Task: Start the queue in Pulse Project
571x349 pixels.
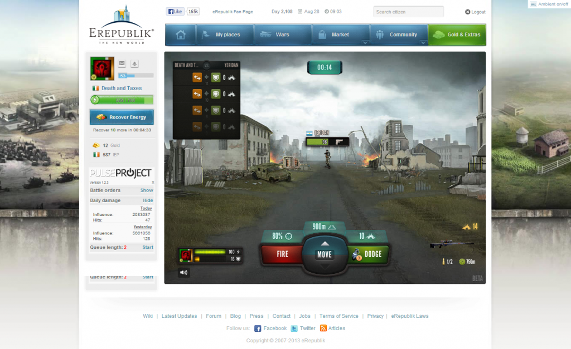Action: [x=147, y=247]
